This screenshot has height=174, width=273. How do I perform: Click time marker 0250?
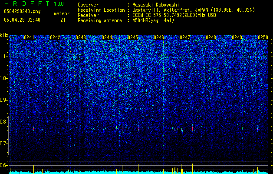click(263, 37)
